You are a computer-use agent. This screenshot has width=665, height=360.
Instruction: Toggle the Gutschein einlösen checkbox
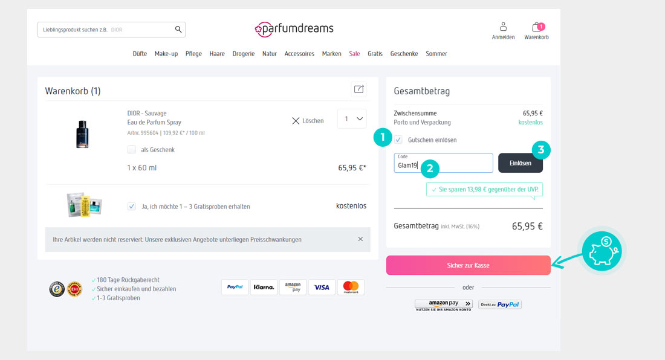click(x=398, y=140)
